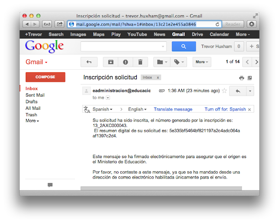Star the message from eadministracion

(x=225, y=91)
